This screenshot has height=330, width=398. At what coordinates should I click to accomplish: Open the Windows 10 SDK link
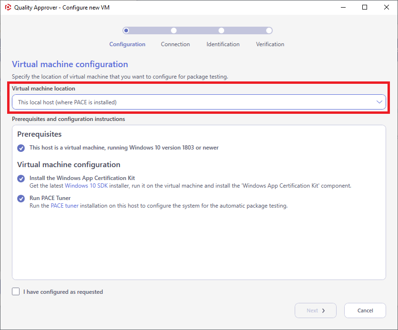pos(86,186)
